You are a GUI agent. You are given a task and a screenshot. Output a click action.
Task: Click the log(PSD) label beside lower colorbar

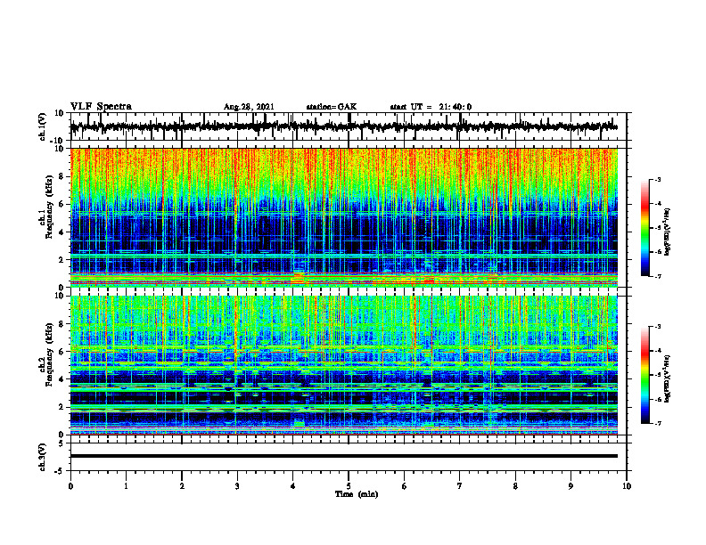(668, 378)
